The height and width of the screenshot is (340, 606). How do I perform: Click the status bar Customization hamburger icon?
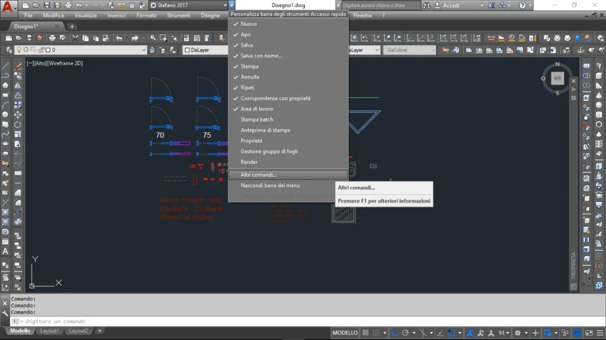[600, 333]
